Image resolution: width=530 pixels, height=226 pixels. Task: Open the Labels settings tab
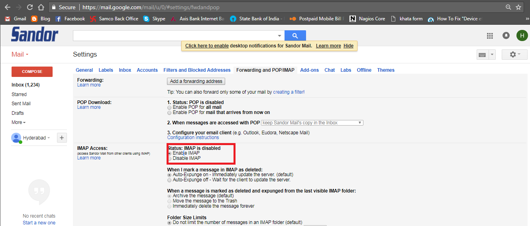click(106, 70)
